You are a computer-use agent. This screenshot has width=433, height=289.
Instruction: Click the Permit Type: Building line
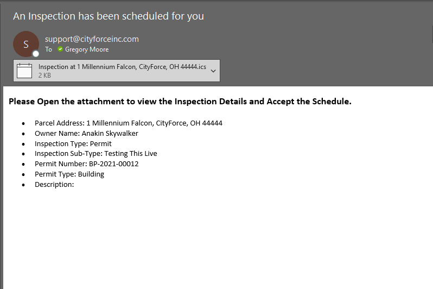tap(69, 174)
